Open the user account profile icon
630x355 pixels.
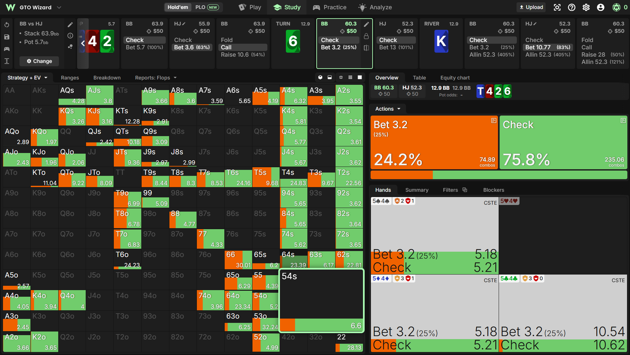point(601,7)
